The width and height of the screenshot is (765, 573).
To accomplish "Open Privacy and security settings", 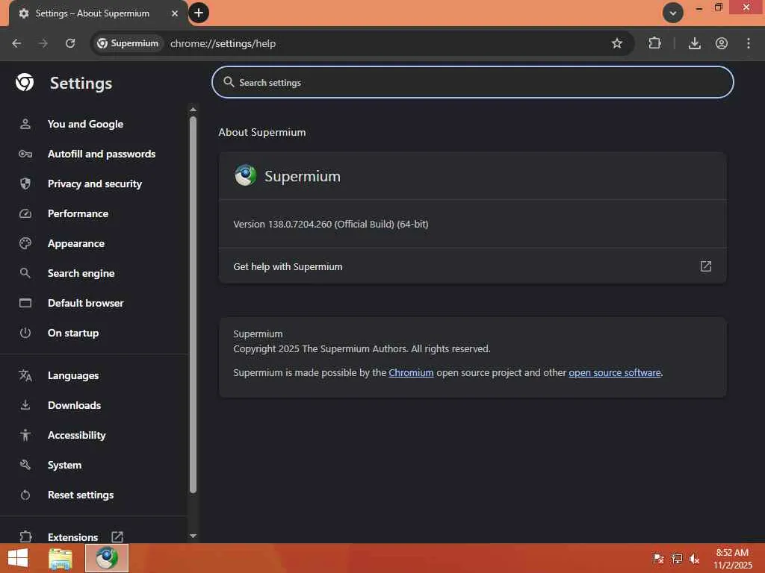I will click(x=95, y=184).
